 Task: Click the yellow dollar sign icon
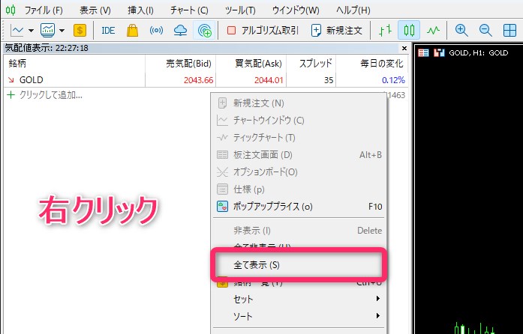click(x=80, y=31)
